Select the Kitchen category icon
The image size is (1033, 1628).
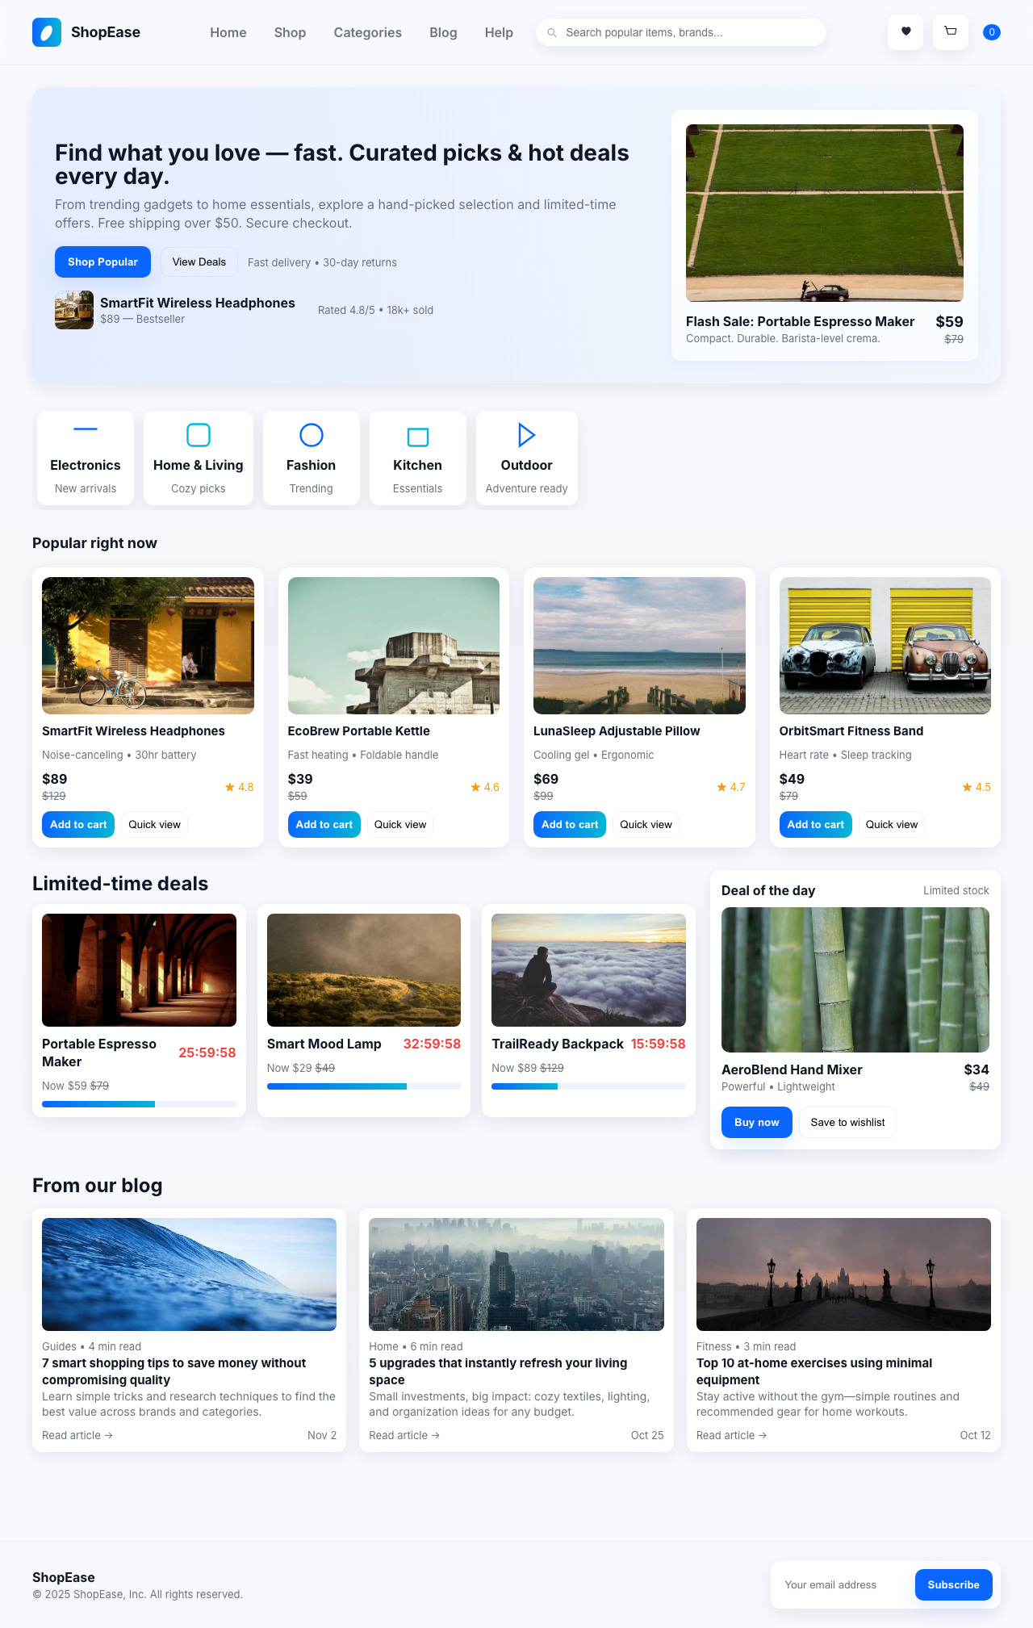click(418, 437)
